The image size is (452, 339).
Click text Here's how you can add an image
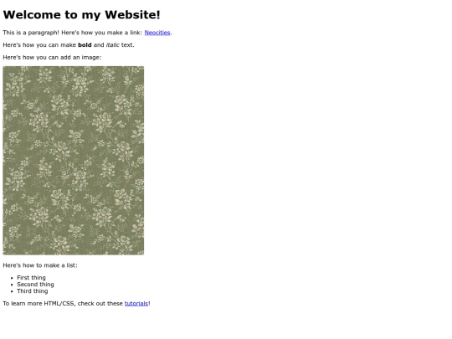point(52,58)
